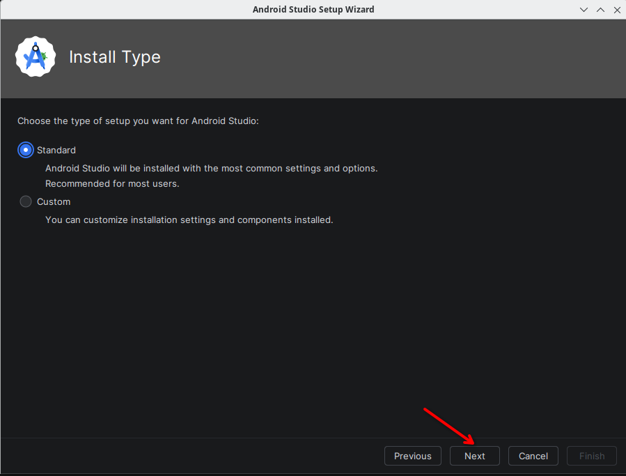
Task: Close the Setup Wizard window
Action: pos(617,10)
